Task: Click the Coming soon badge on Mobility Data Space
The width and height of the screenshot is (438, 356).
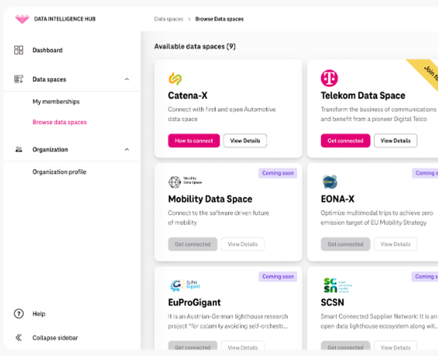Action: tap(278, 173)
